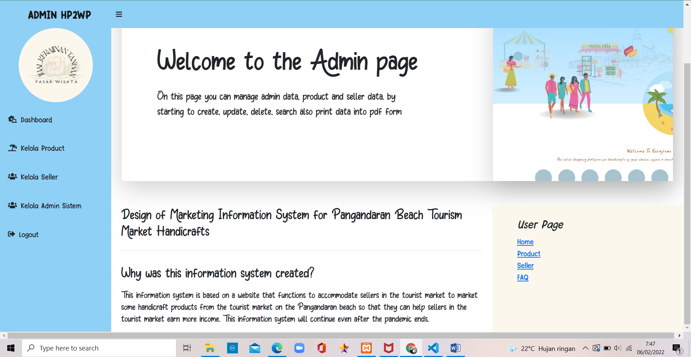
Task: Open the Product user page link
Action: point(528,254)
